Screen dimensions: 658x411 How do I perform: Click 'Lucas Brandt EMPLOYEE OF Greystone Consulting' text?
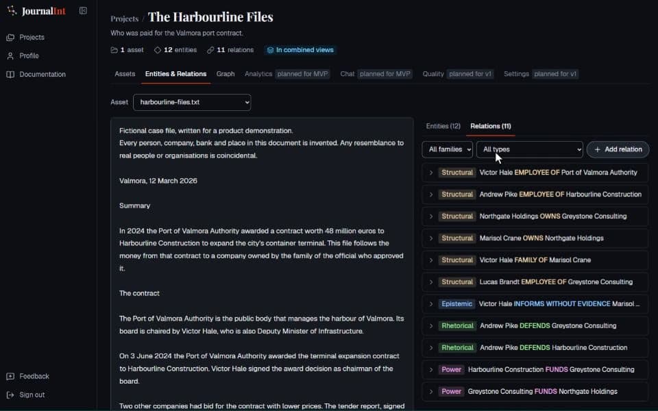556,282
